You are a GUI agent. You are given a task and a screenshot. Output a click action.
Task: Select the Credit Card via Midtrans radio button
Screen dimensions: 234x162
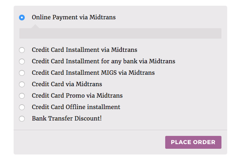click(x=22, y=84)
